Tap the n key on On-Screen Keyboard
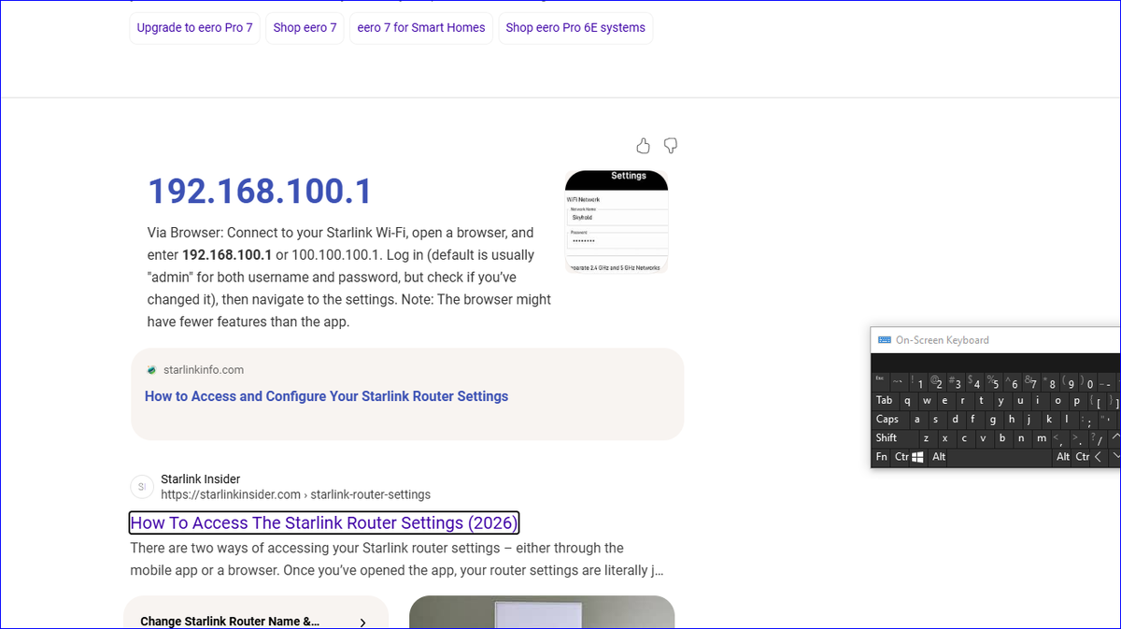 [x=1021, y=438]
